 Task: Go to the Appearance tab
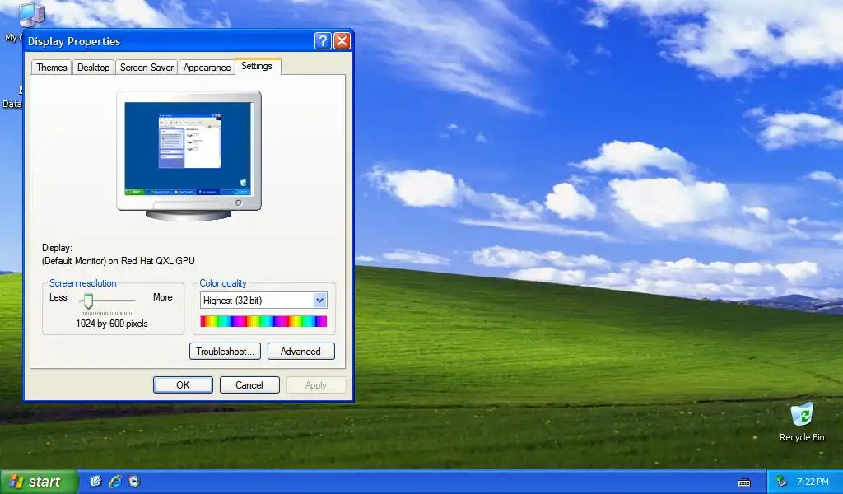pos(207,68)
